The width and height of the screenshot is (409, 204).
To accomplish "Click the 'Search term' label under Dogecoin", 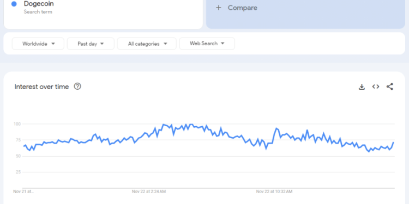I will (x=38, y=12).
